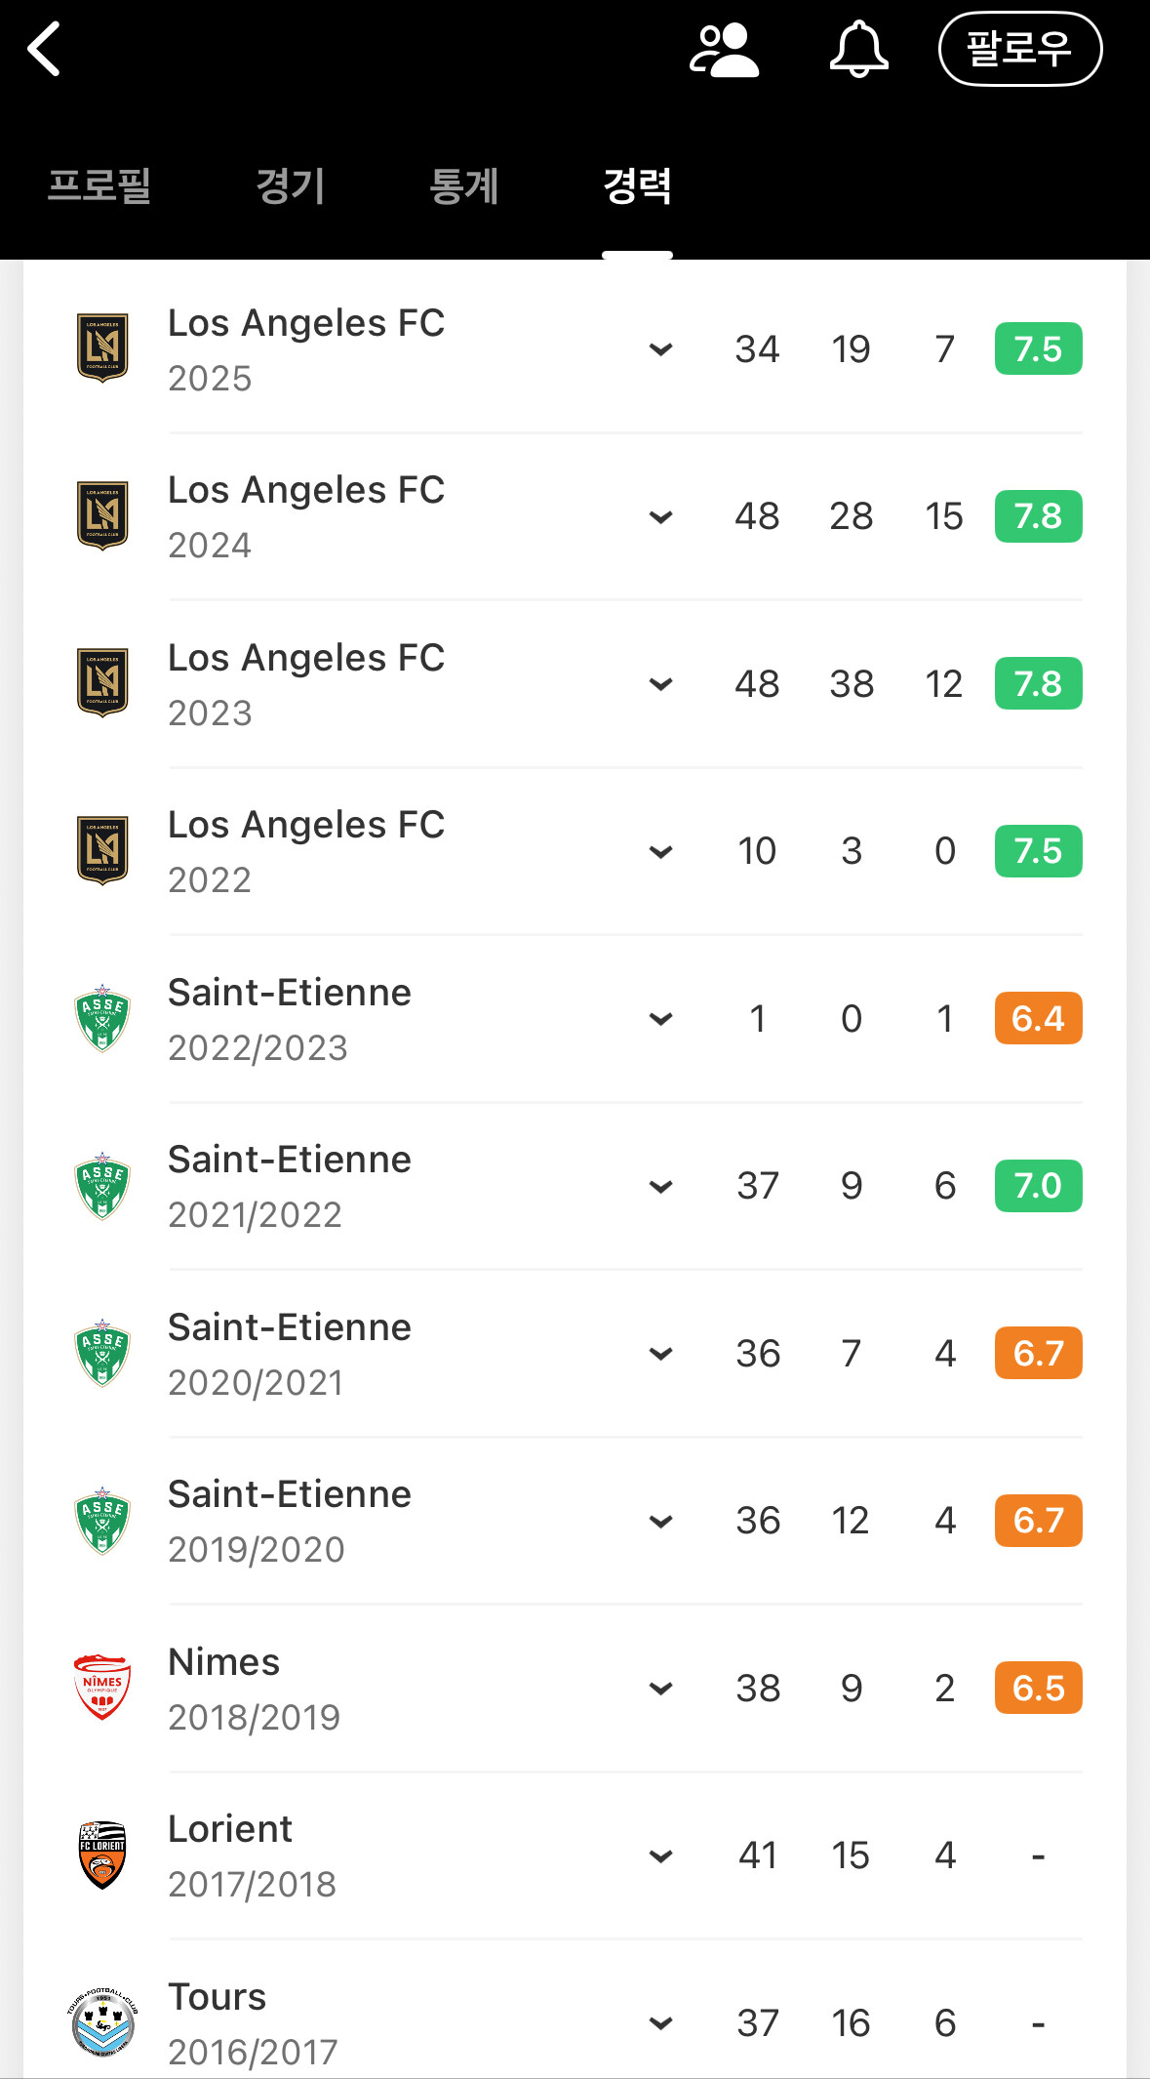This screenshot has width=1150, height=2079.
Task: Tap the Tours club crest
Action: (x=103, y=2021)
